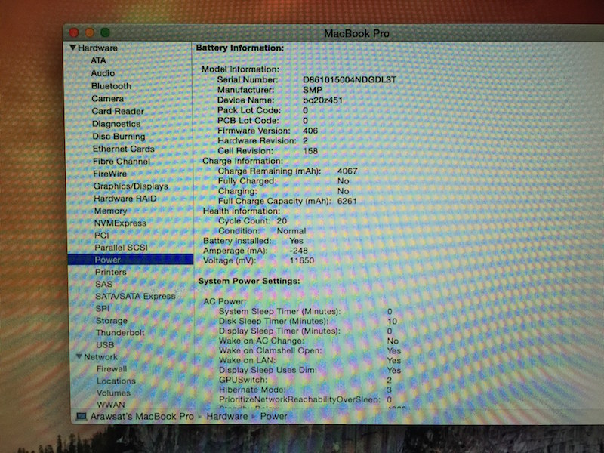Click the Manufacturer value SMP
Viewport: 604px width, 453px height.
click(x=313, y=90)
